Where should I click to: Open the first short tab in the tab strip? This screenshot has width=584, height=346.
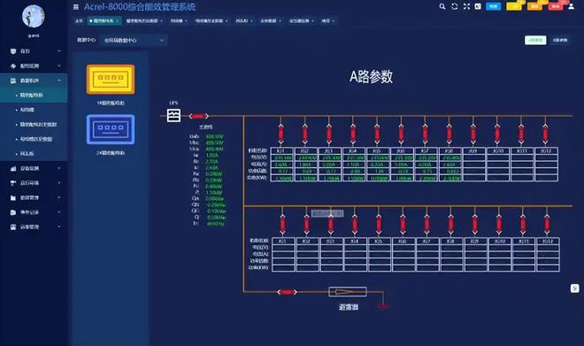[x=79, y=21]
